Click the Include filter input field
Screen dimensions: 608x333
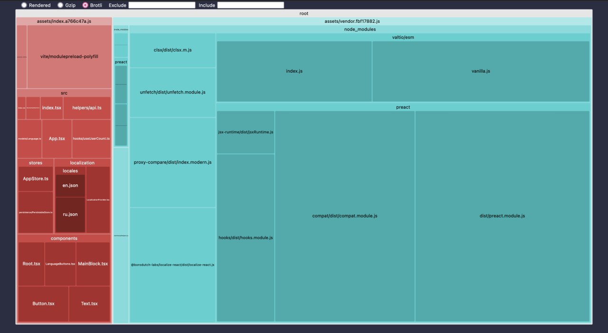(x=250, y=5)
